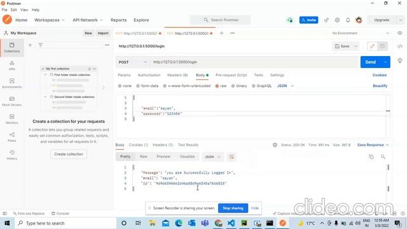Open the Upgrade button arrow options

401,20
